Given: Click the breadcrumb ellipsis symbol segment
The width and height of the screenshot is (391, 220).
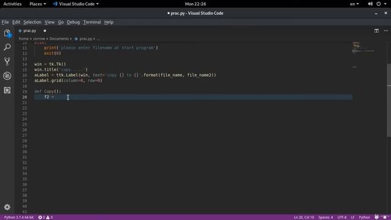Looking at the screenshot, I should [x=98, y=38].
